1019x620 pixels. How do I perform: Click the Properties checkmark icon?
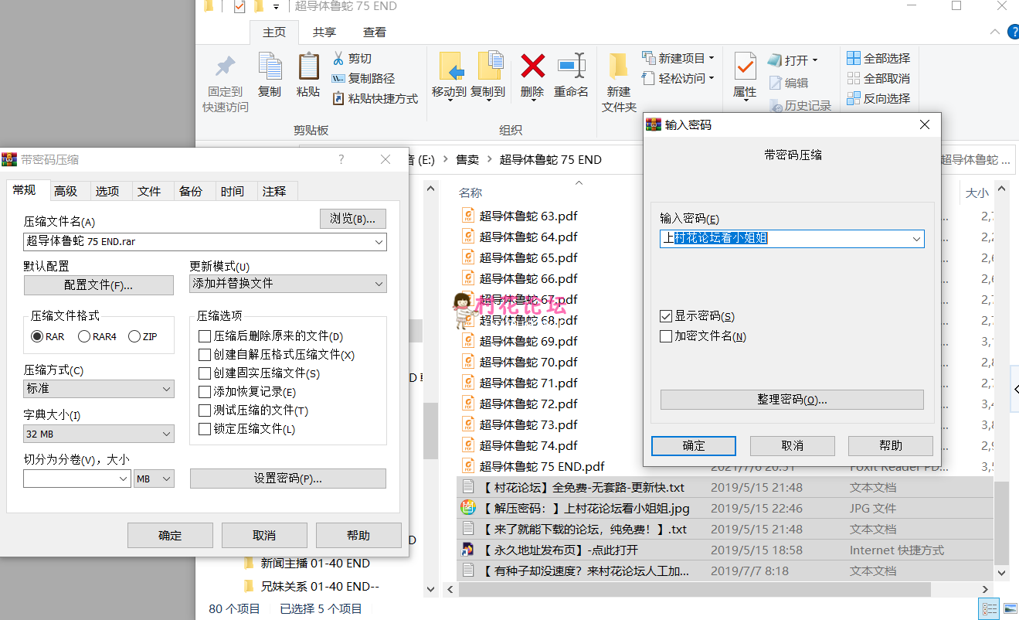point(745,66)
